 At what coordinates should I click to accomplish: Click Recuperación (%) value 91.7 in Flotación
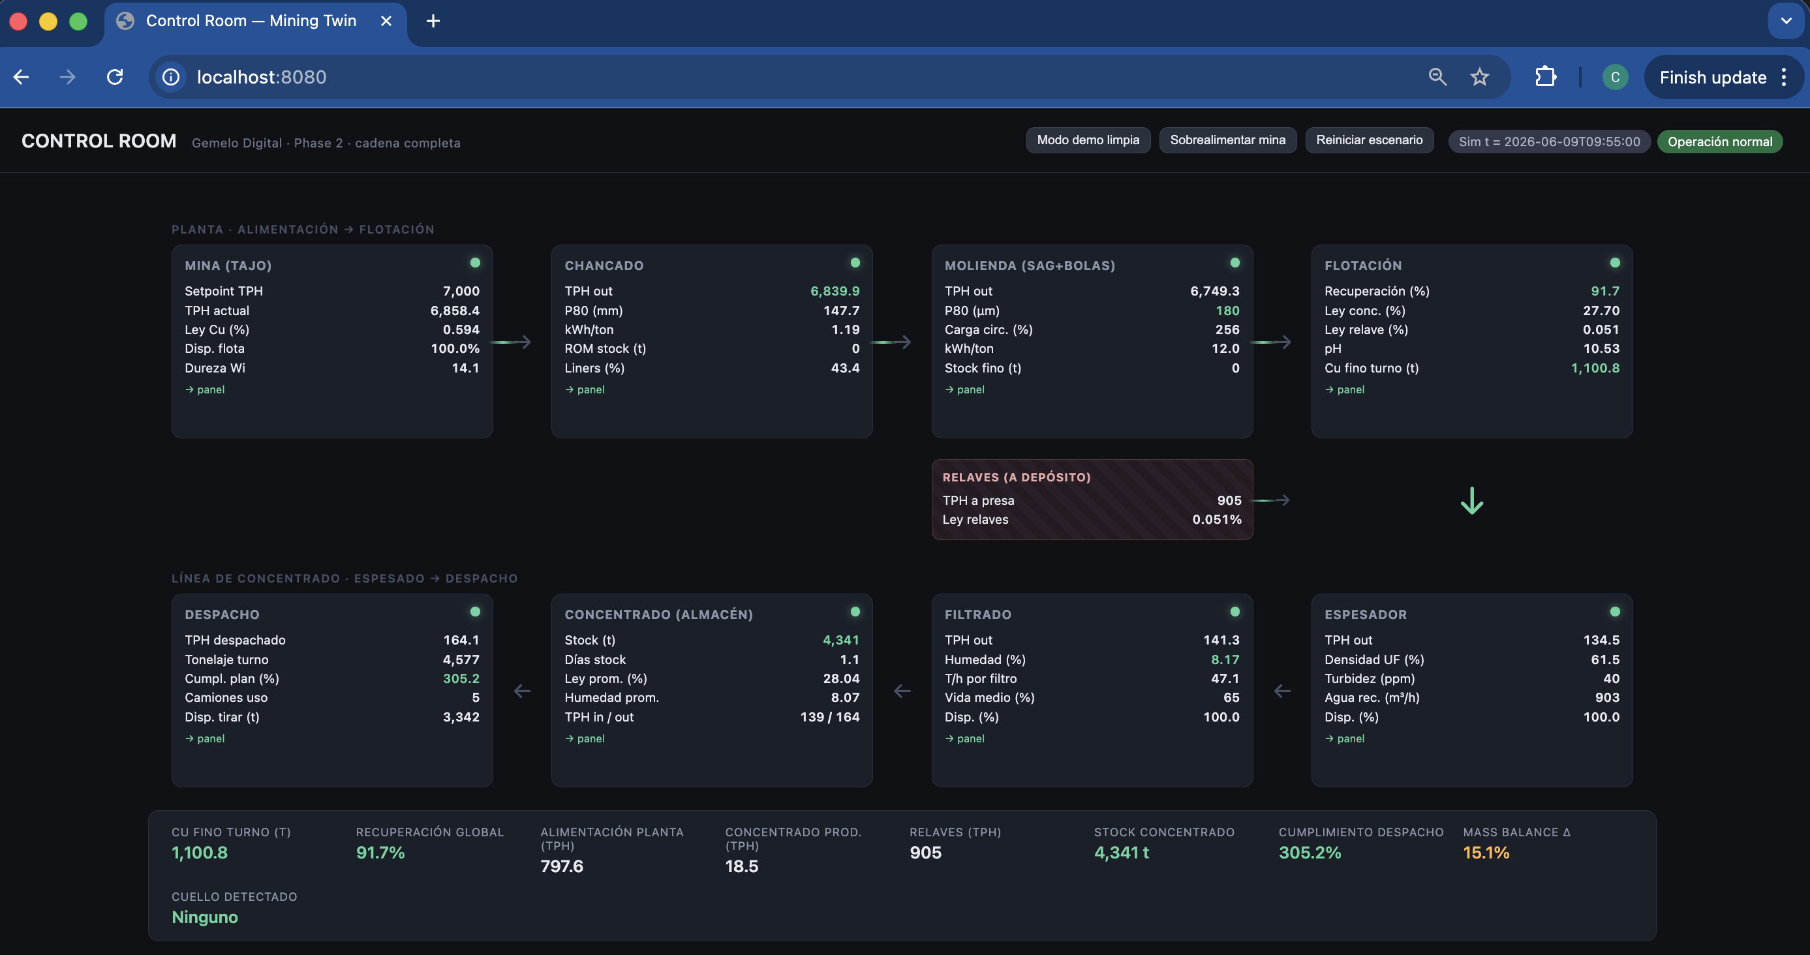coord(1605,291)
